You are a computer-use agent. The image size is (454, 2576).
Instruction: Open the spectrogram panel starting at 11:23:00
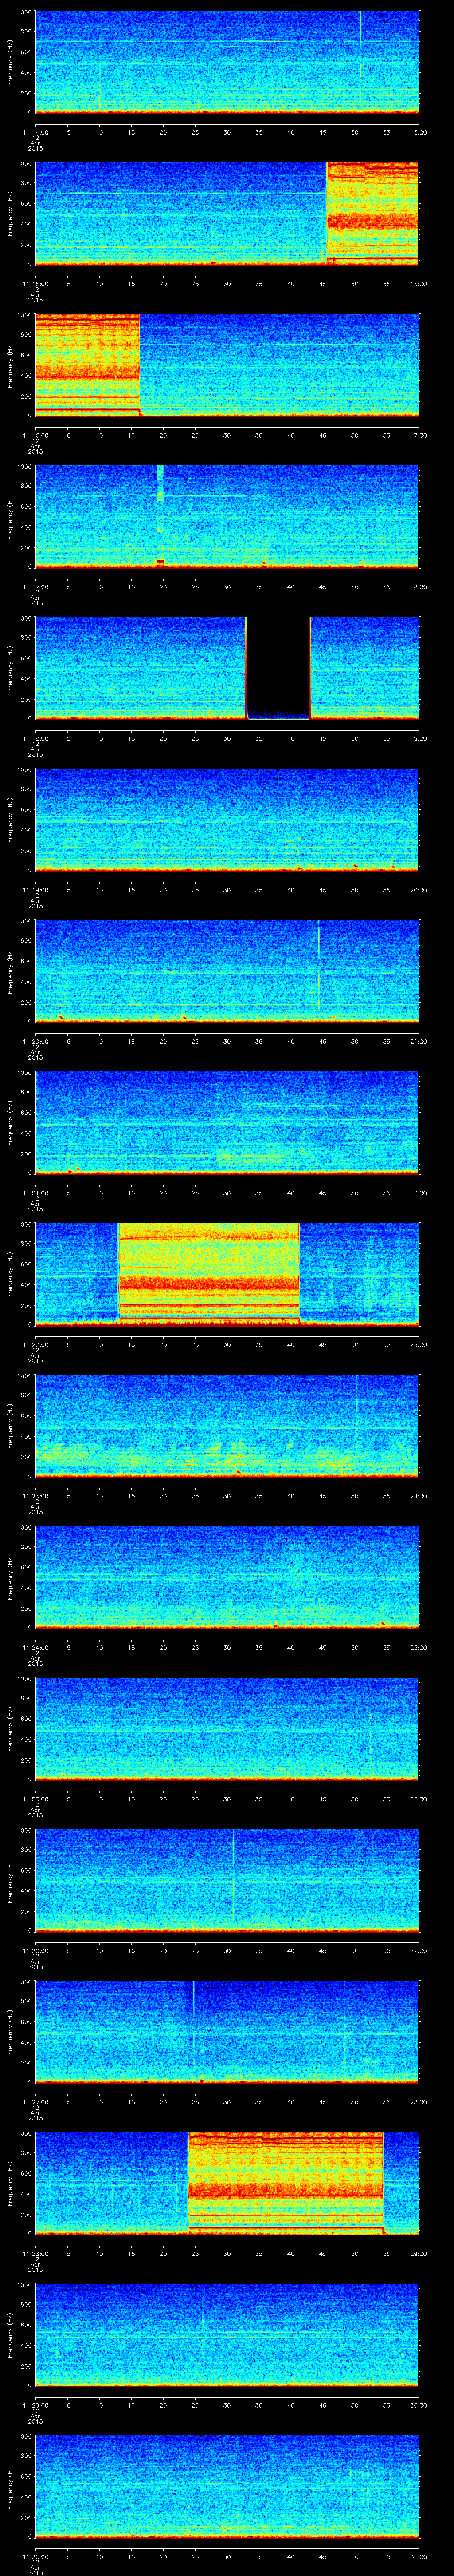point(227,1425)
